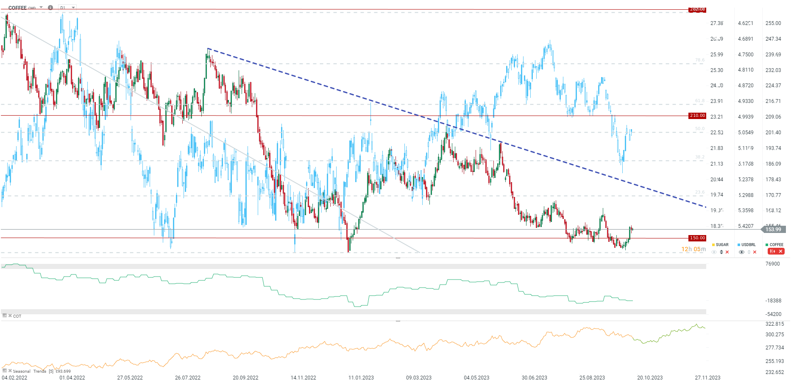Viewport: 791px width, 385px height.
Task: Remove the USDBRL overlay series
Action: [755, 252]
